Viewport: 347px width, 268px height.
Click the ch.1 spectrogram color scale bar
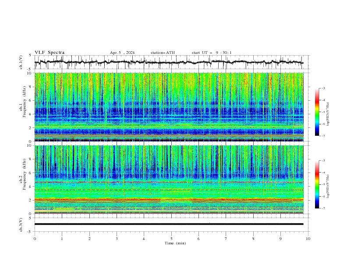317,112
